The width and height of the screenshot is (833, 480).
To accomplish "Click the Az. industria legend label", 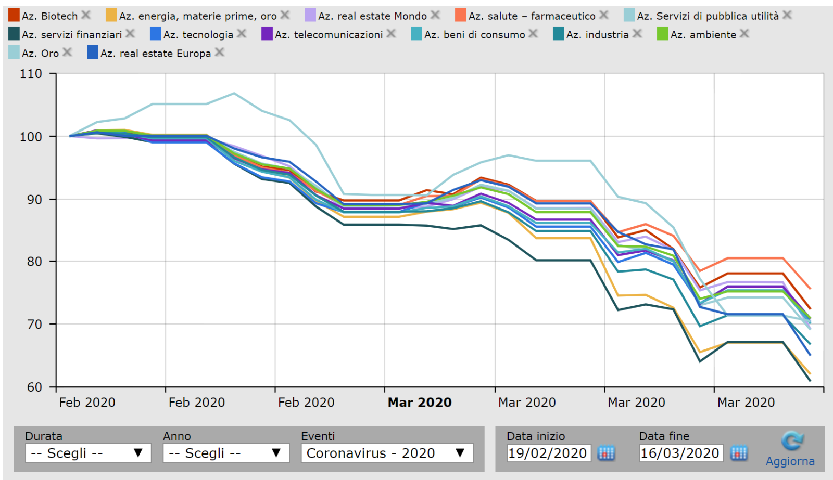I will pos(598,35).
